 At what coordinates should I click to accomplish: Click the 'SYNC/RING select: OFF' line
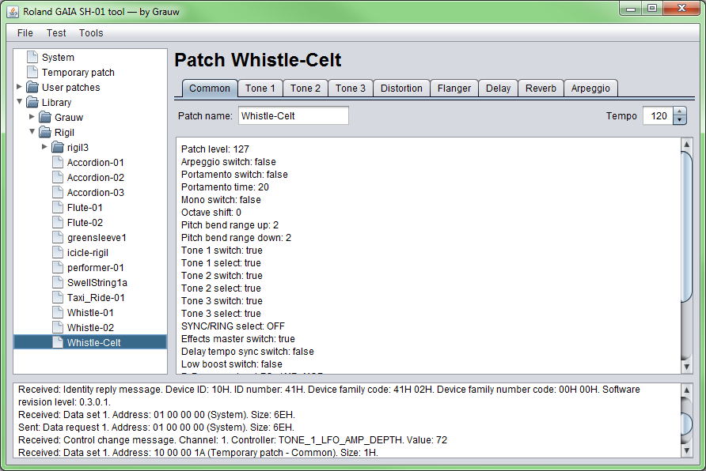[233, 326]
